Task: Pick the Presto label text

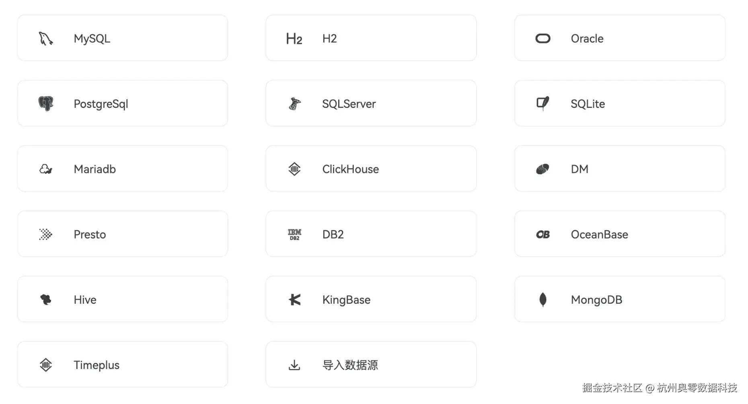Action: (x=90, y=235)
